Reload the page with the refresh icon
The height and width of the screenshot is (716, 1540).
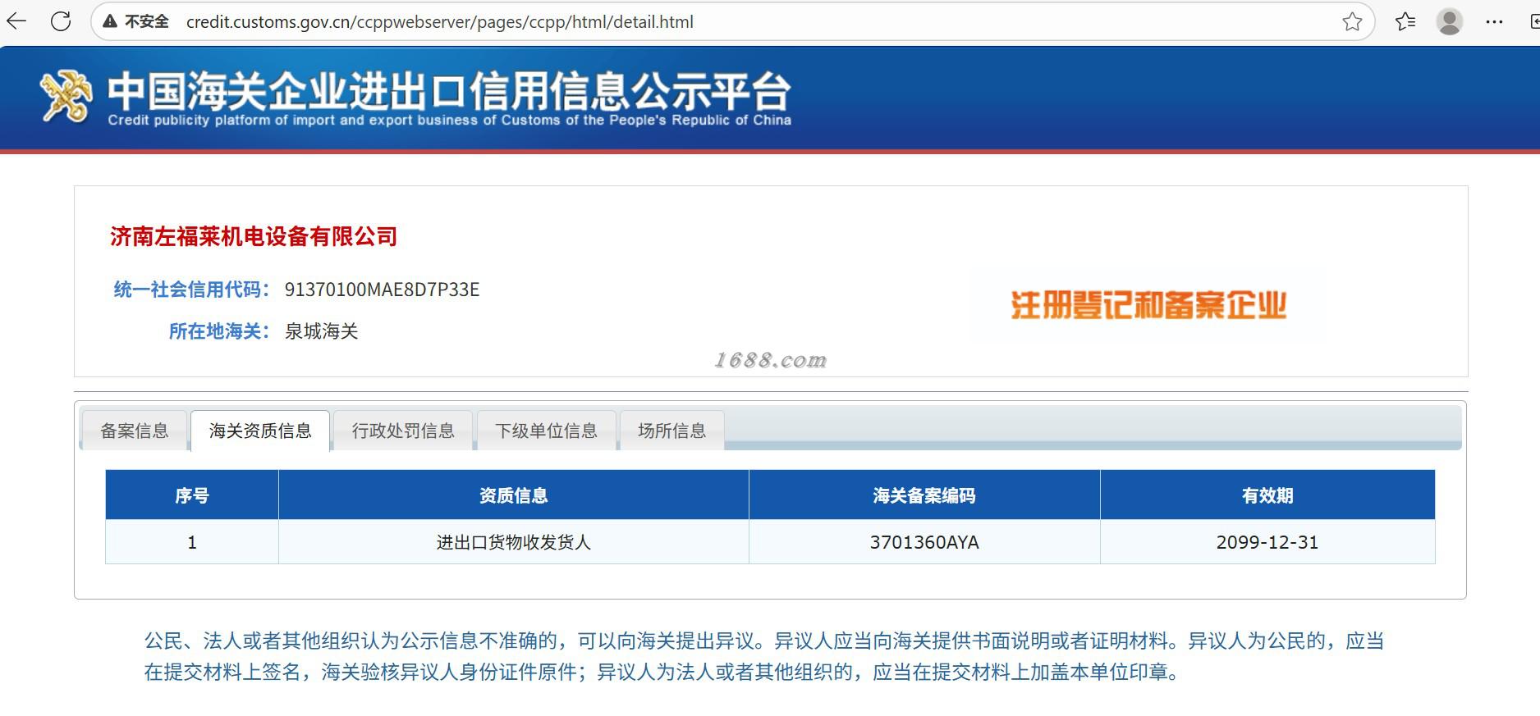pyautogui.click(x=61, y=21)
